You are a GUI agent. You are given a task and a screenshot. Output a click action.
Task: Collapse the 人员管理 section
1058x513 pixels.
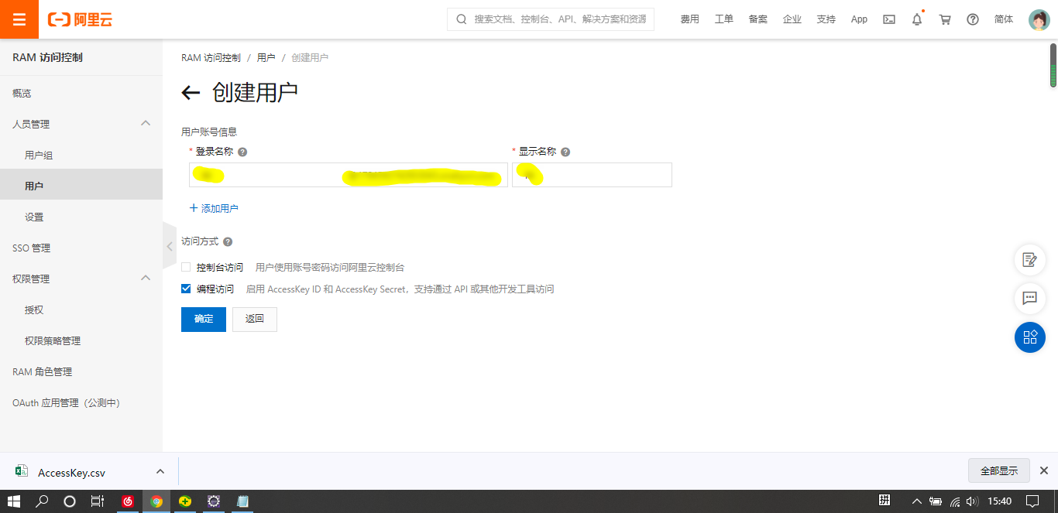[145, 124]
